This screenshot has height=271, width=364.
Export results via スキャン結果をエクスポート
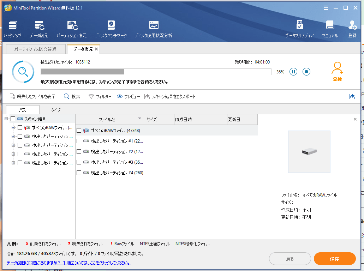click(x=170, y=97)
